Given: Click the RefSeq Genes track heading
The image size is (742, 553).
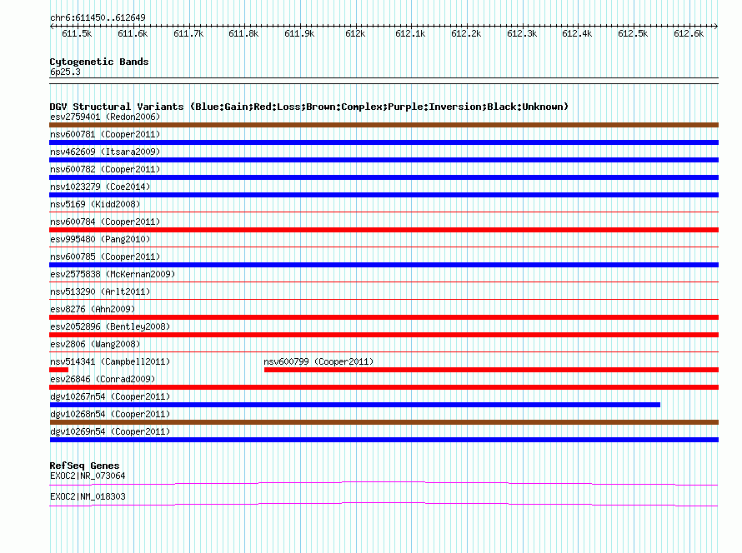Looking at the screenshot, I should 84,466.
